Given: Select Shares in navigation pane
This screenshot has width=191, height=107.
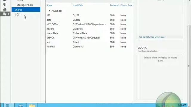Looking at the screenshot, I should point(26,10).
